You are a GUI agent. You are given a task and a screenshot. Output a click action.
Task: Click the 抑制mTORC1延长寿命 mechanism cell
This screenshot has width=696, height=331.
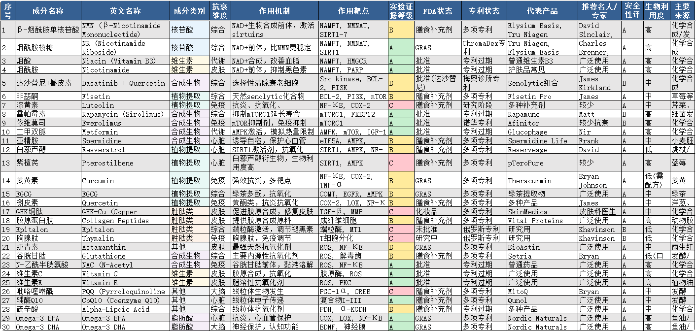tap(275, 114)
